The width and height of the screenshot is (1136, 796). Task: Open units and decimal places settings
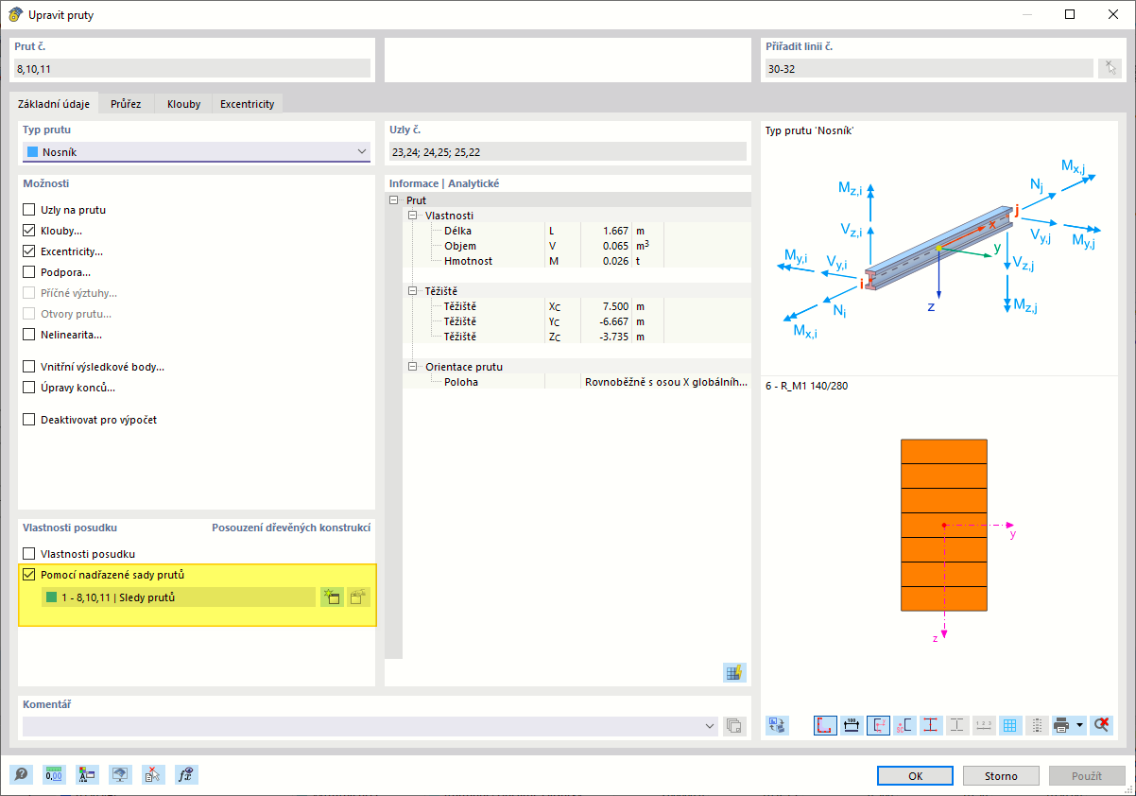coord(54,775)
